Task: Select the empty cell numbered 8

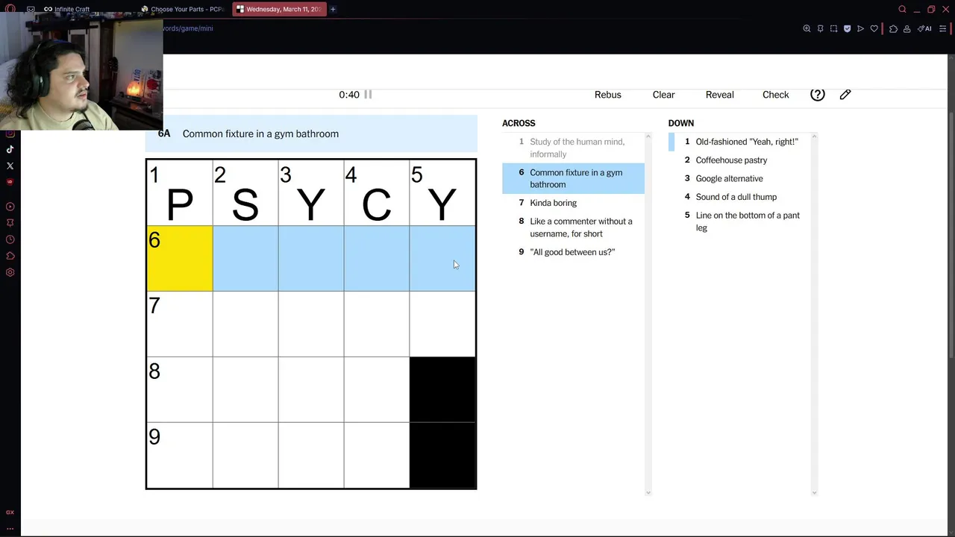Action: (180, 389)
